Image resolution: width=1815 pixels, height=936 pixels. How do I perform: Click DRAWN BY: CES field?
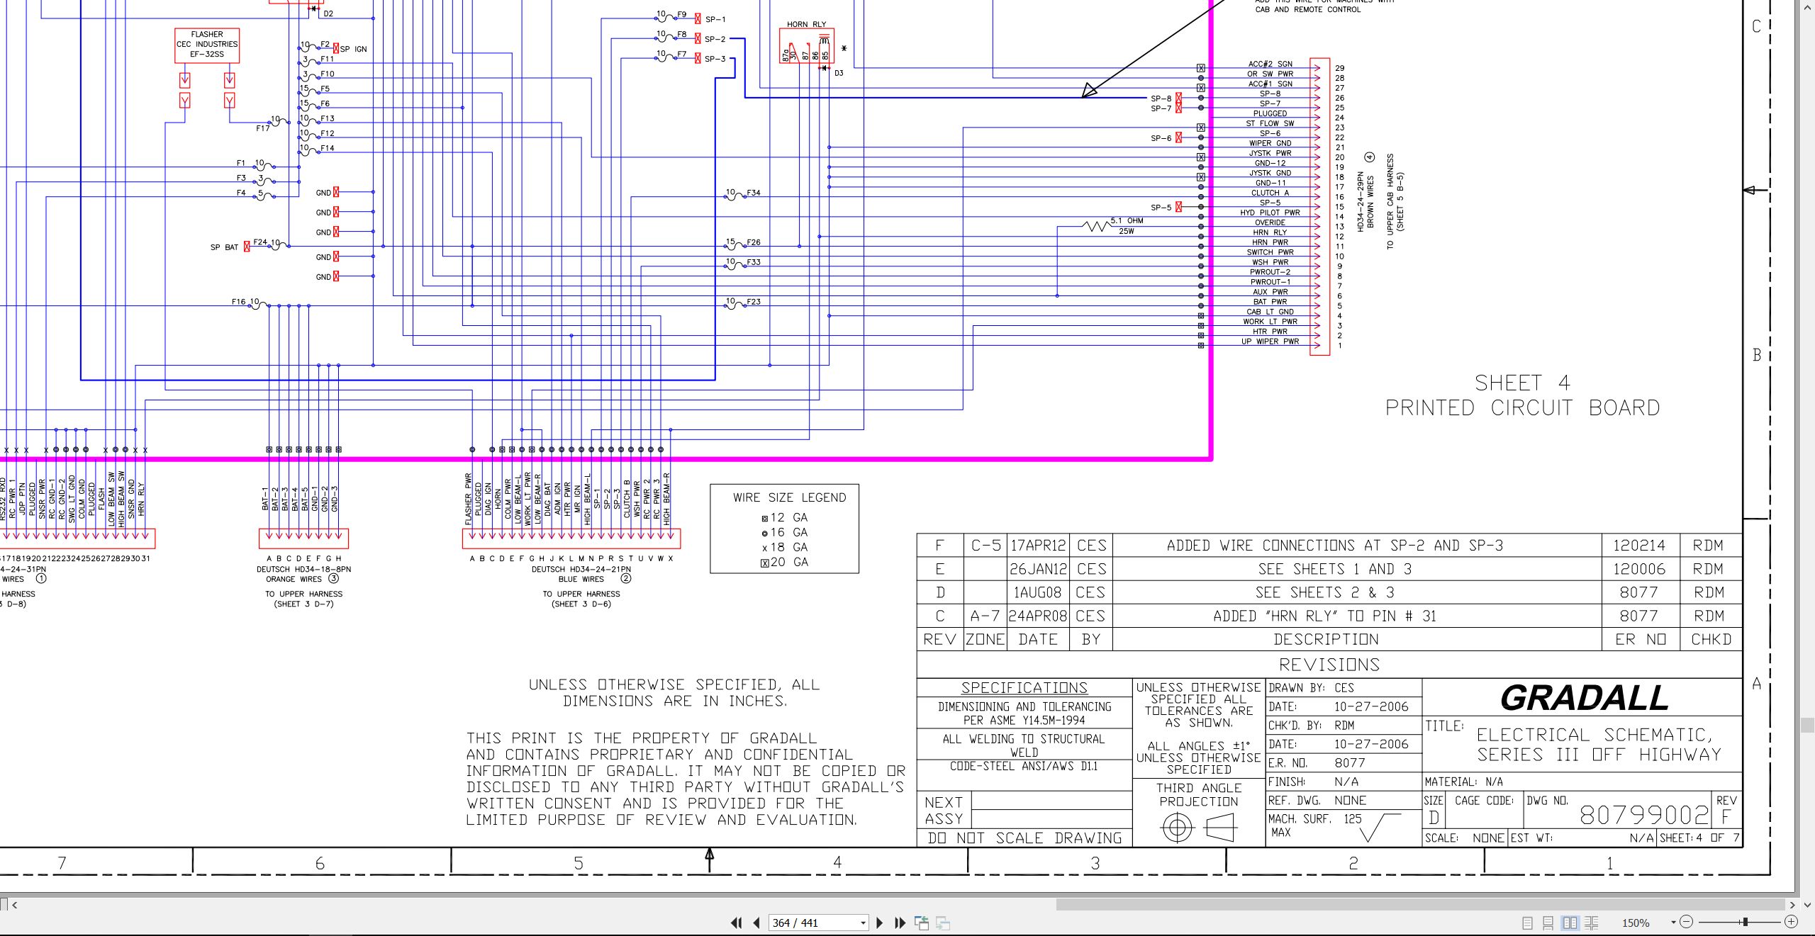(x=1344, y=687)
